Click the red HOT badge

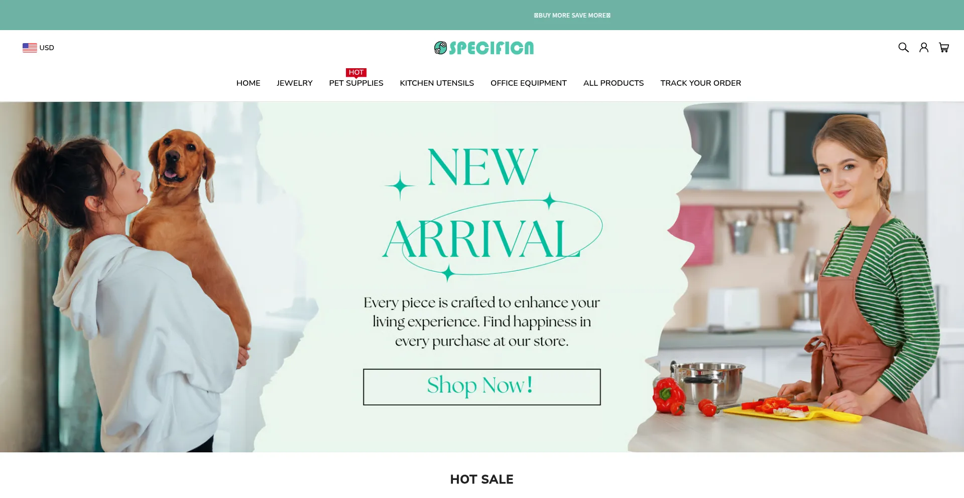pyautogui.click(x=356, y=73)
